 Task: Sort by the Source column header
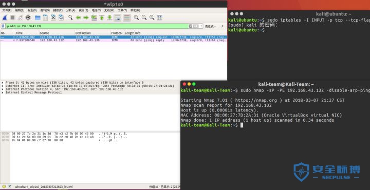[x=57, y=33]
